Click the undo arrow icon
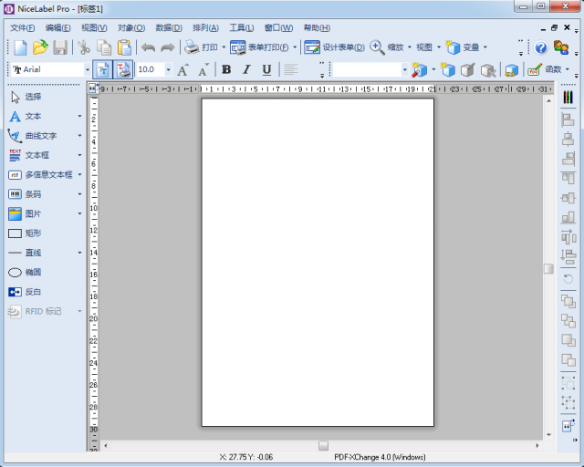 (x=147, y=47)
